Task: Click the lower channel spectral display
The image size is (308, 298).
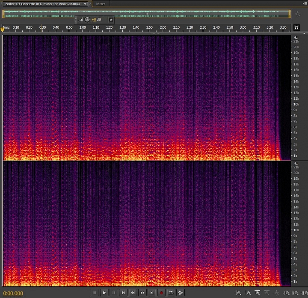Action: pos(147,223)
